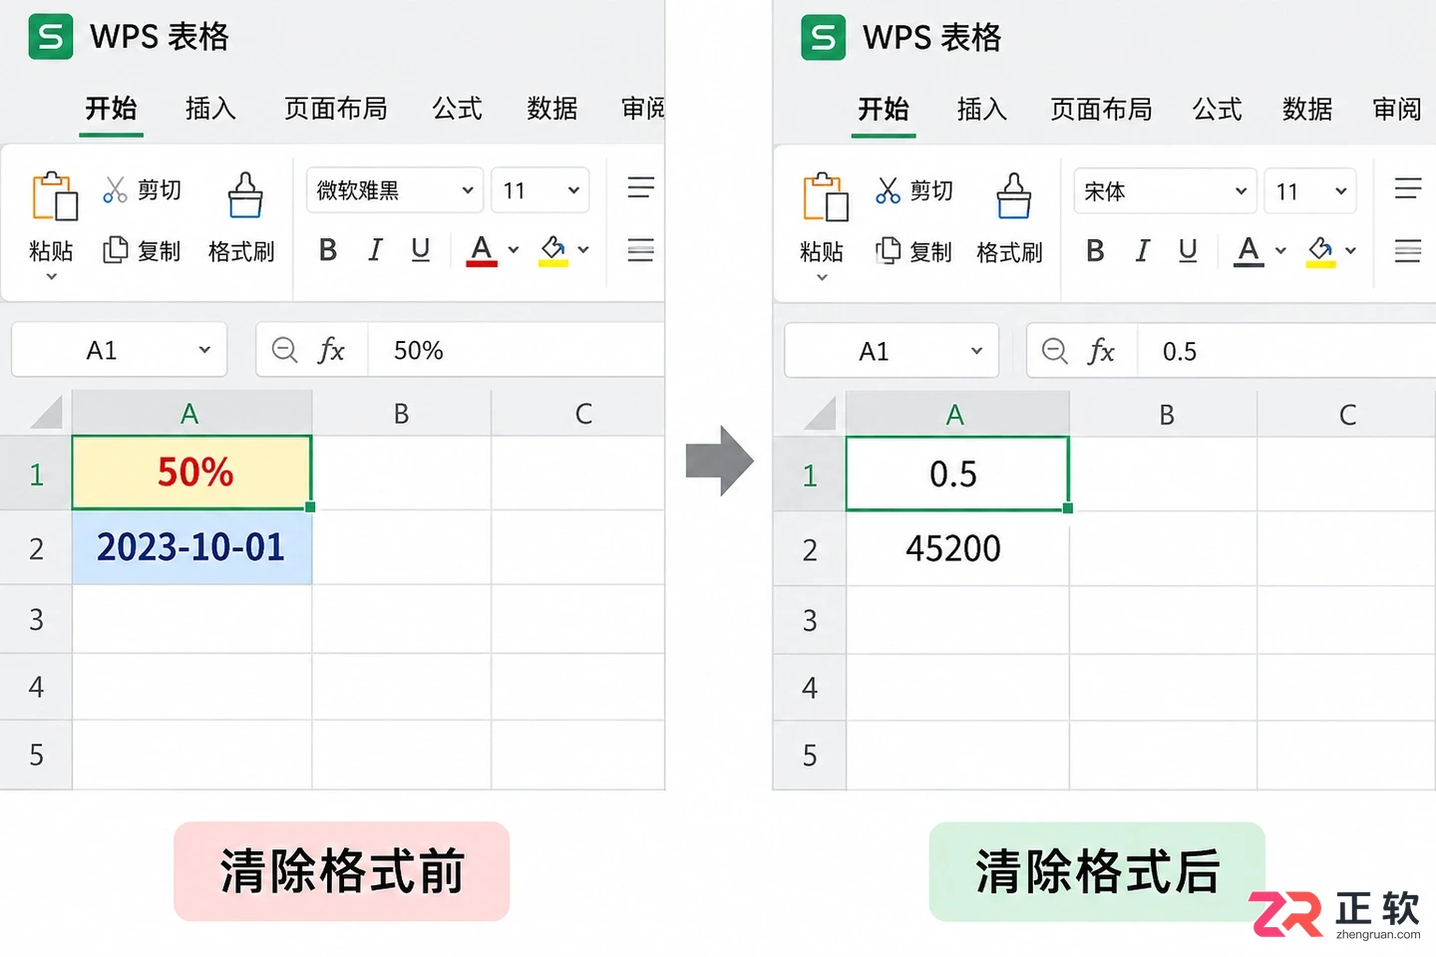Click the Paste clipboard icon in left window
Viewport: 1436px width, 957px height.
click(x=54, y=195)
